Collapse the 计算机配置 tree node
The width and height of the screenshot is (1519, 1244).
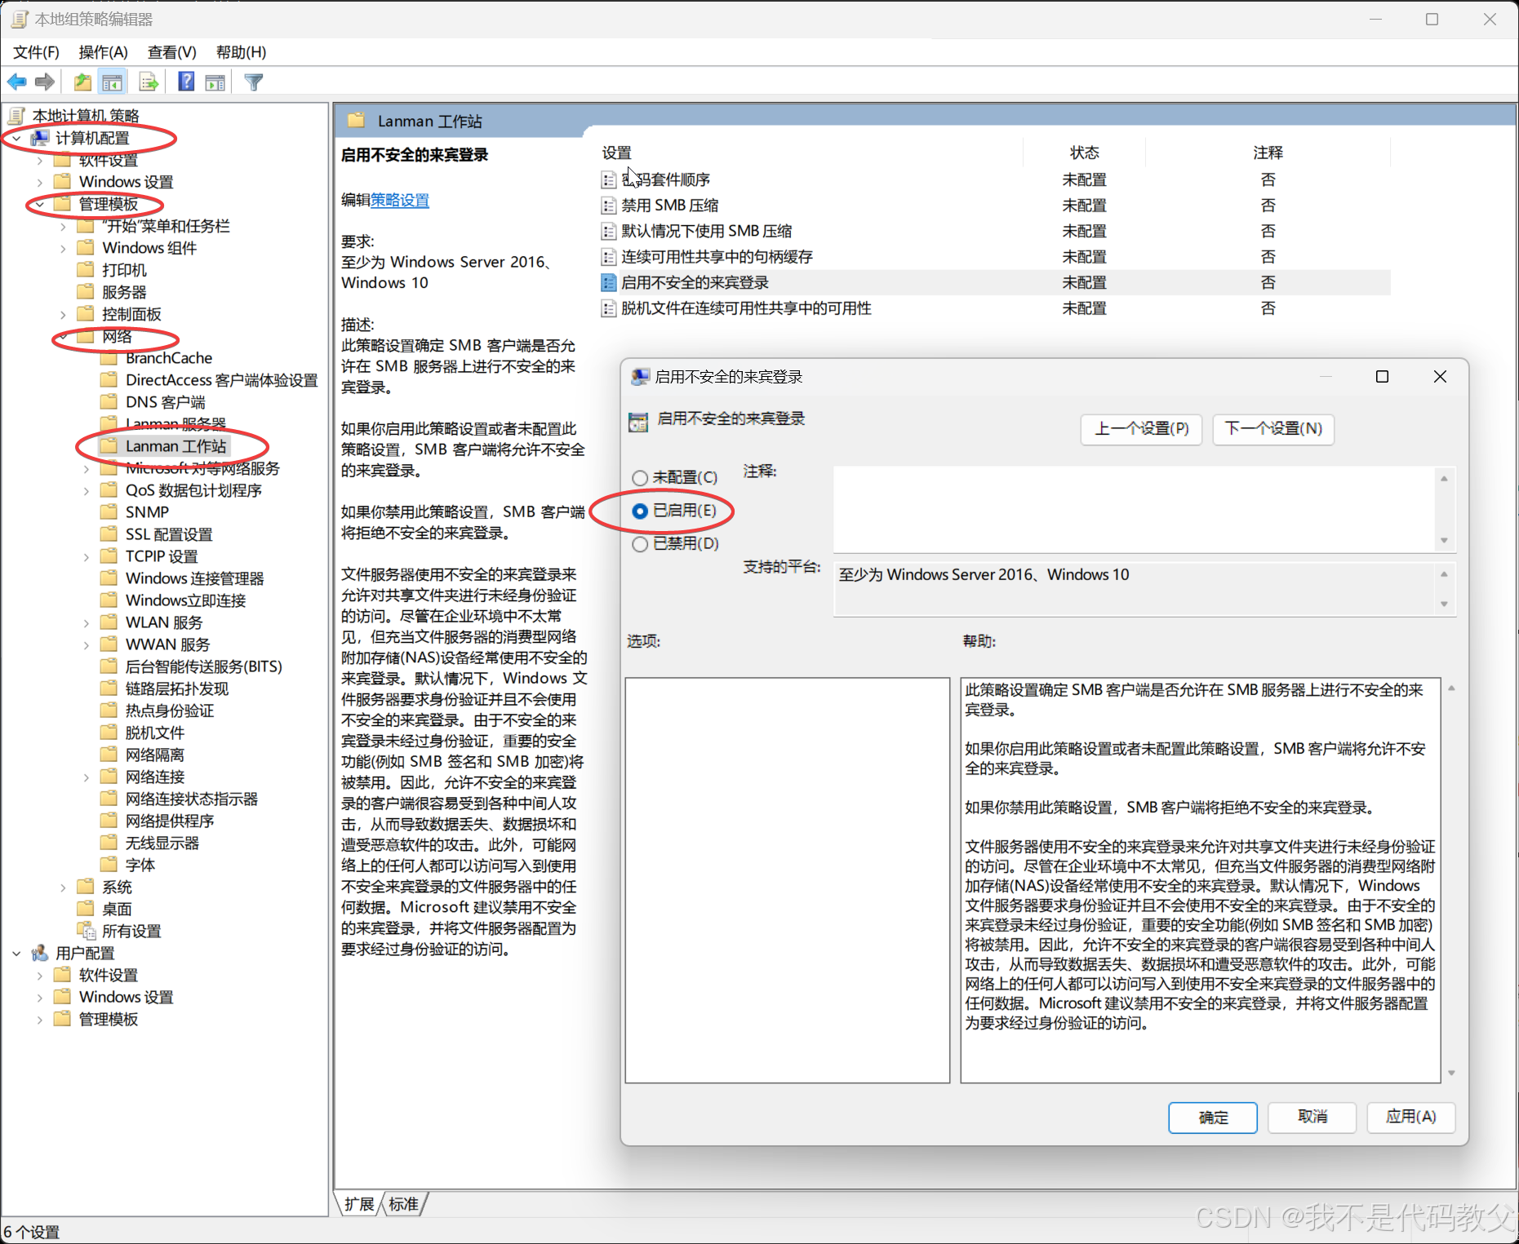[16, 138]
